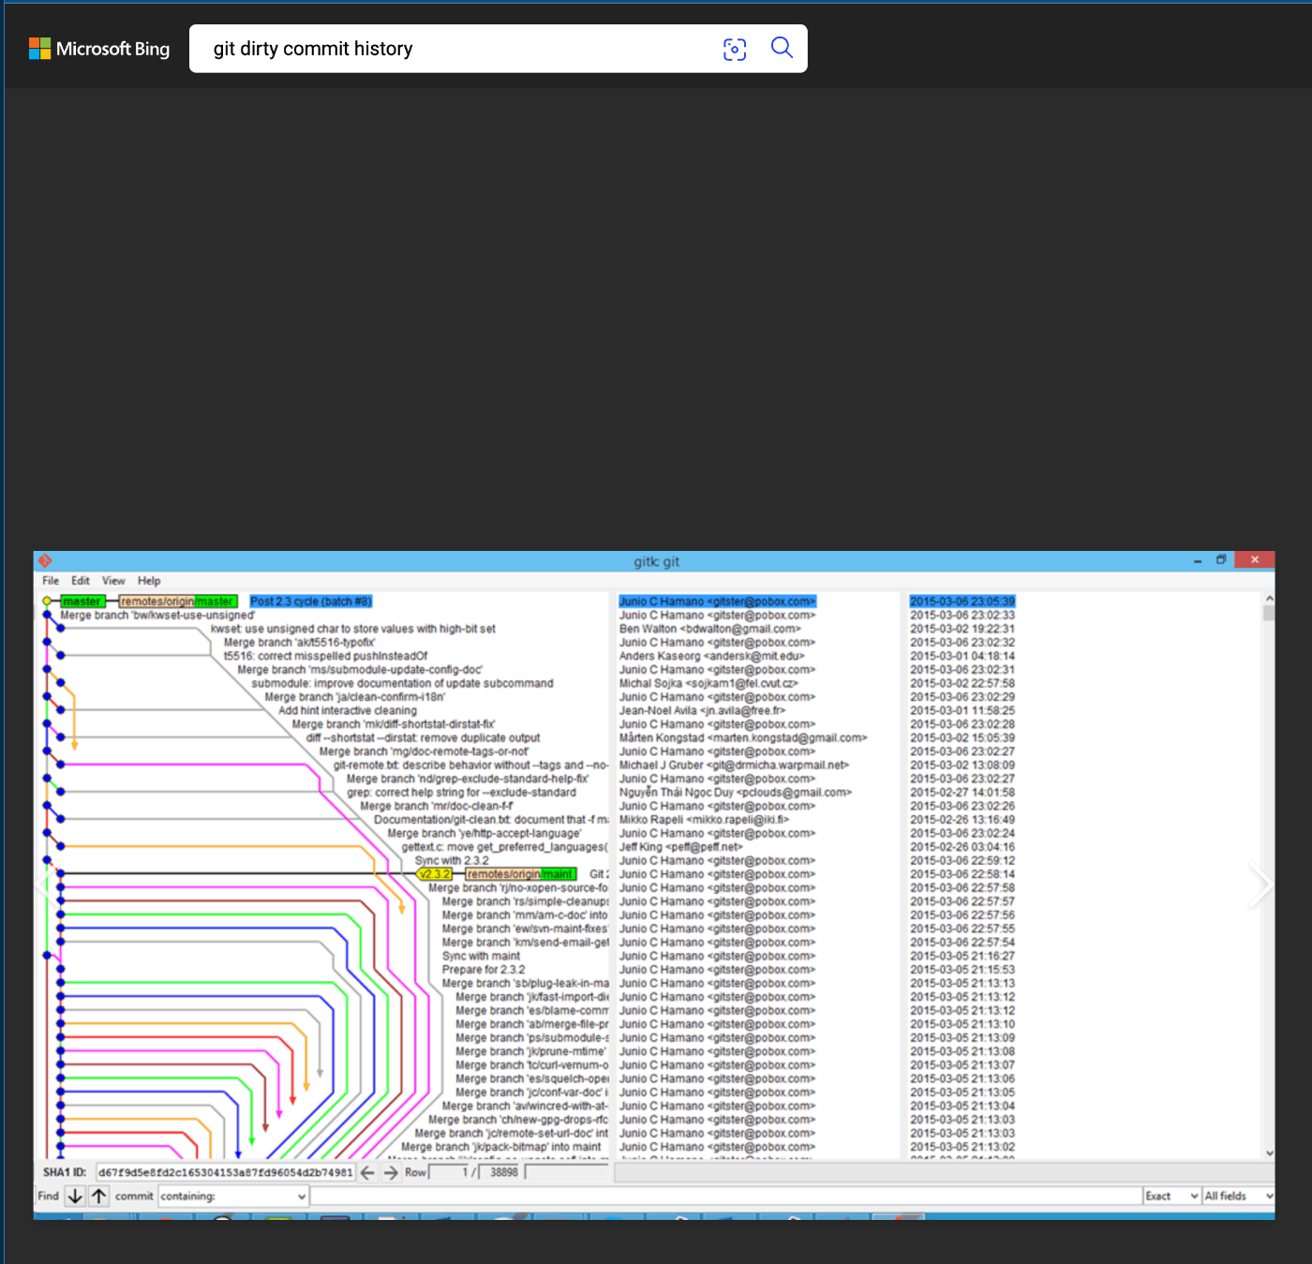Open the View menu in gitk
This screenshot has width=1312, height=1264.
click(x=113, y=581)
